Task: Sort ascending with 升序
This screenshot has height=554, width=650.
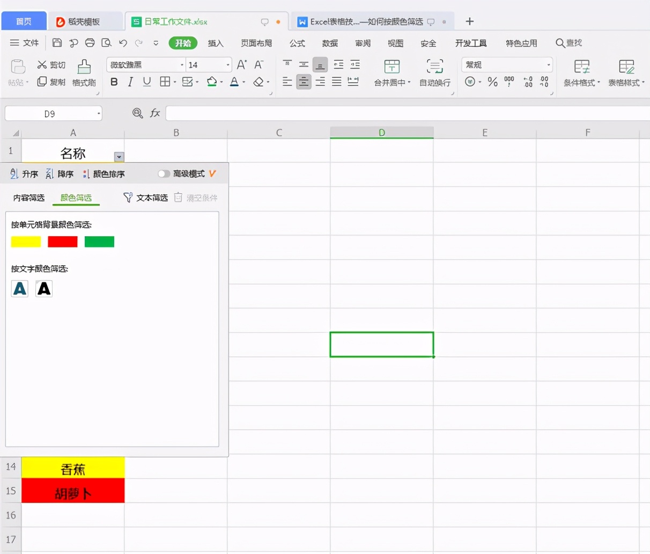Action: (24, 174)
